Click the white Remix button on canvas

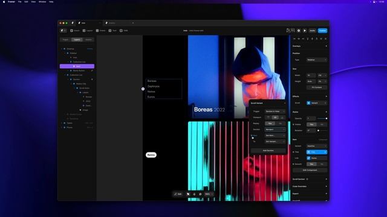click(151, 155)
